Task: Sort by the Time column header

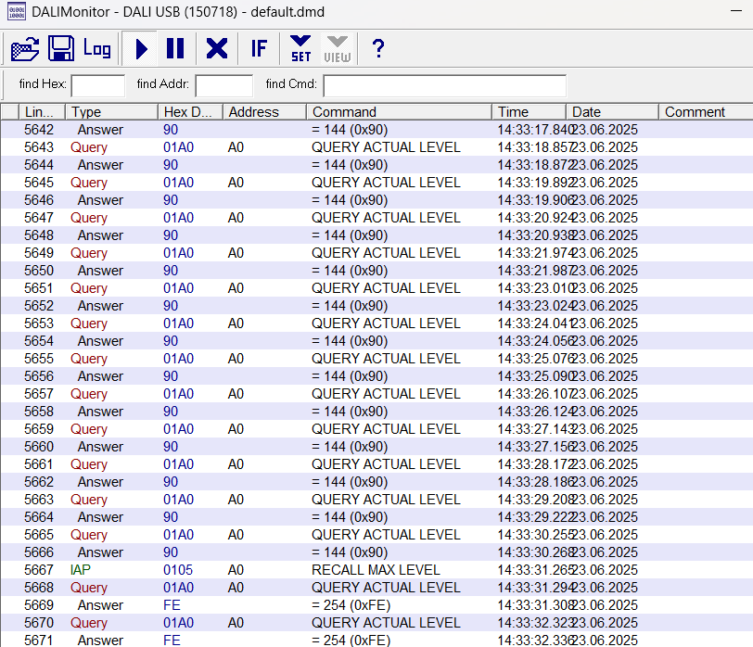Action: coord(529,112)
